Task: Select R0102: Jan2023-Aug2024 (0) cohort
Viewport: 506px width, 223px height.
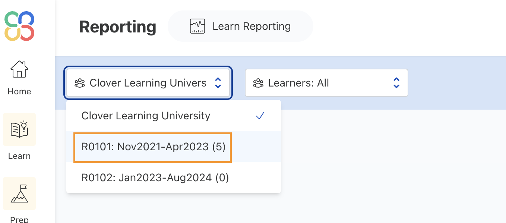Action: point(174,178)
